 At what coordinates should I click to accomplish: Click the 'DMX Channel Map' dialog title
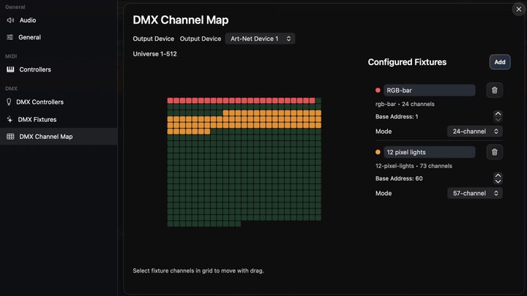[x=181, y=20]
